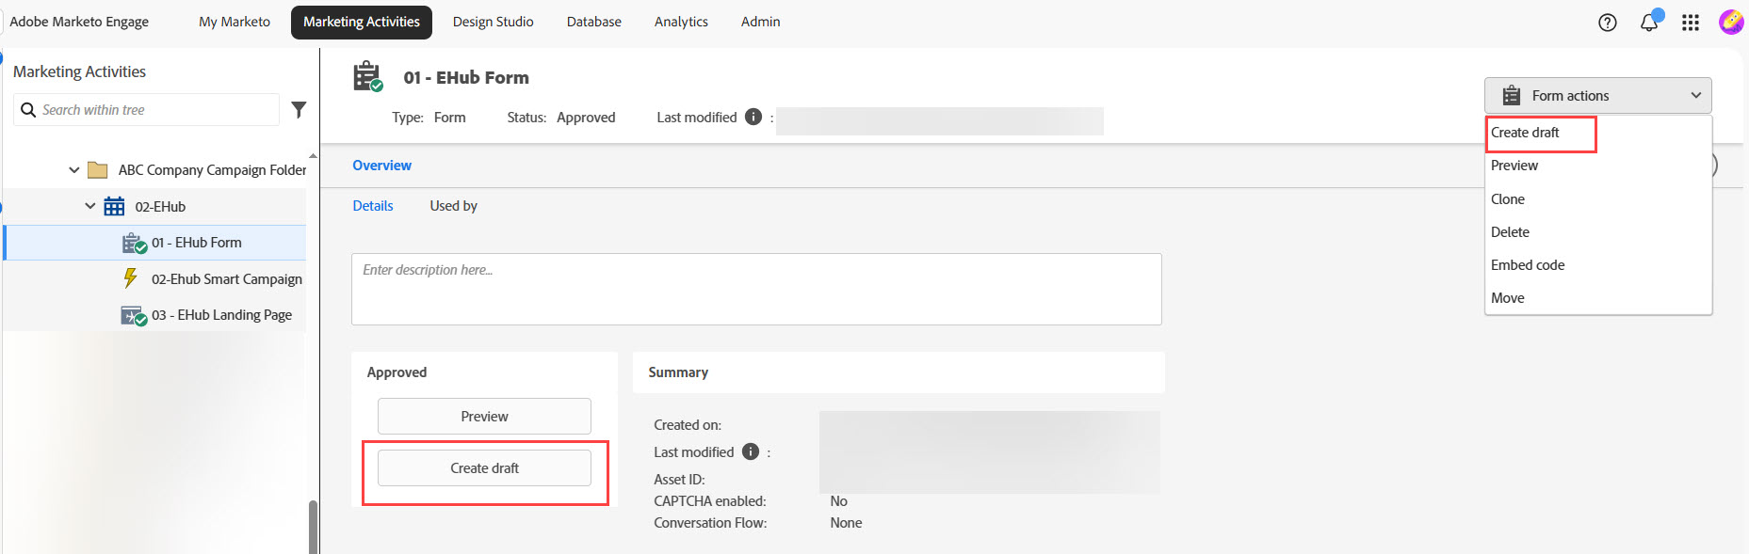
Task: Click the EHub Landing Page icon in tree
Action: (135, 316)
